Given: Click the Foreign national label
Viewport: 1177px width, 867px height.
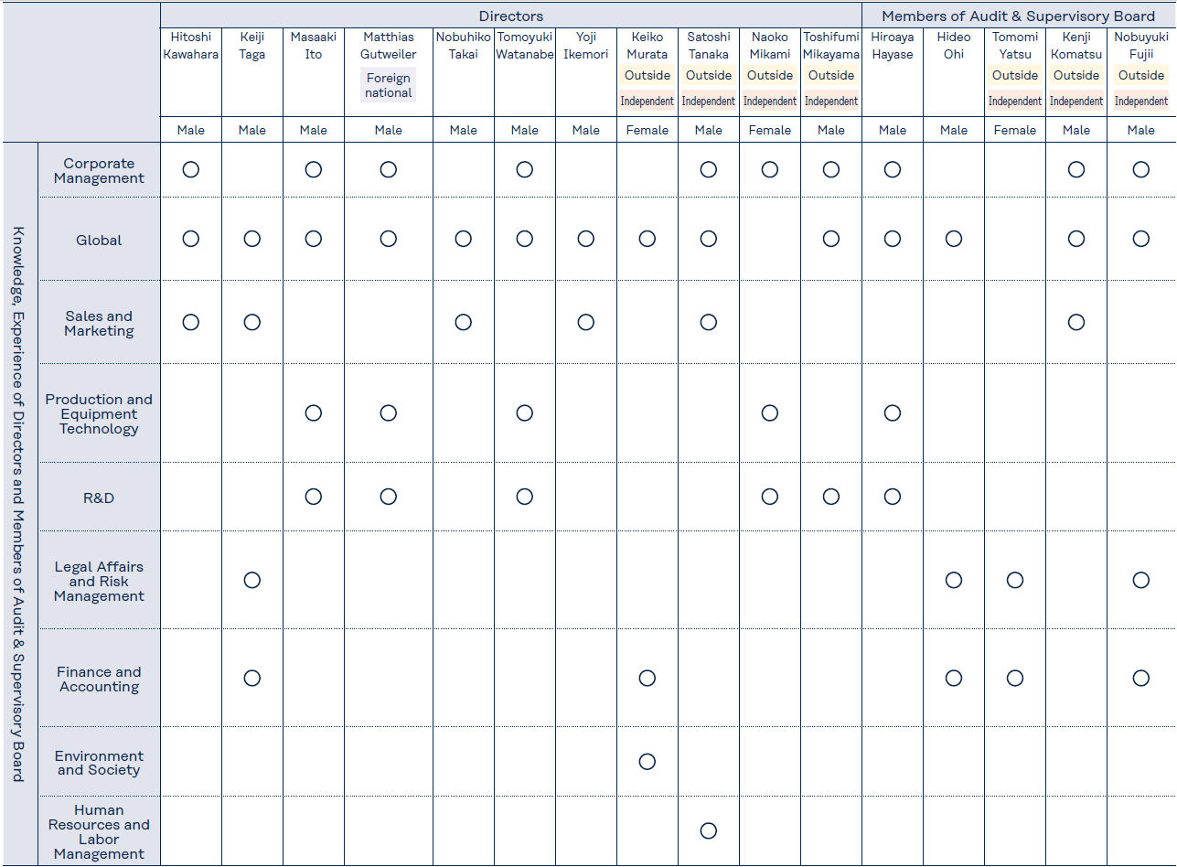Looking at the screenshot, I should point(389,85).
